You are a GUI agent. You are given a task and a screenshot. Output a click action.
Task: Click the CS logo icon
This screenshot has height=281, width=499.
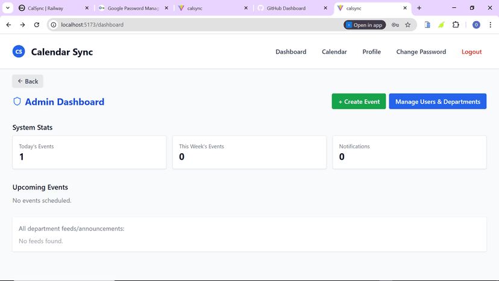[19, 52]
